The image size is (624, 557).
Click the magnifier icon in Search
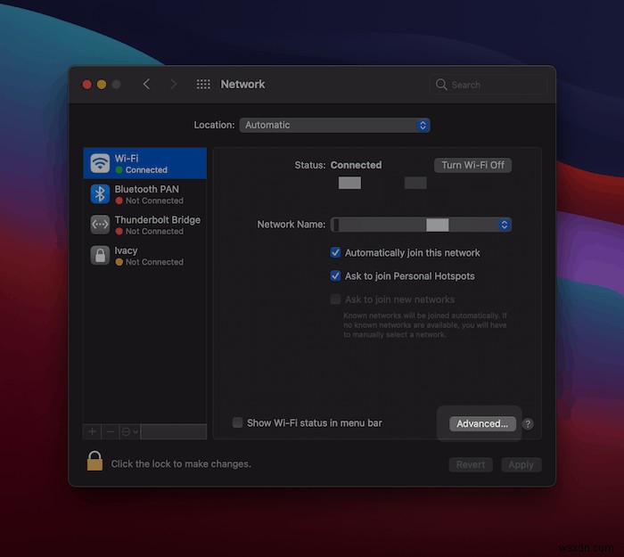(441, 85)
